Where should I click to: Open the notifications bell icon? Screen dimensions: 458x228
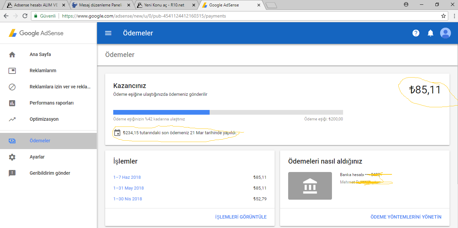(430, 33)
